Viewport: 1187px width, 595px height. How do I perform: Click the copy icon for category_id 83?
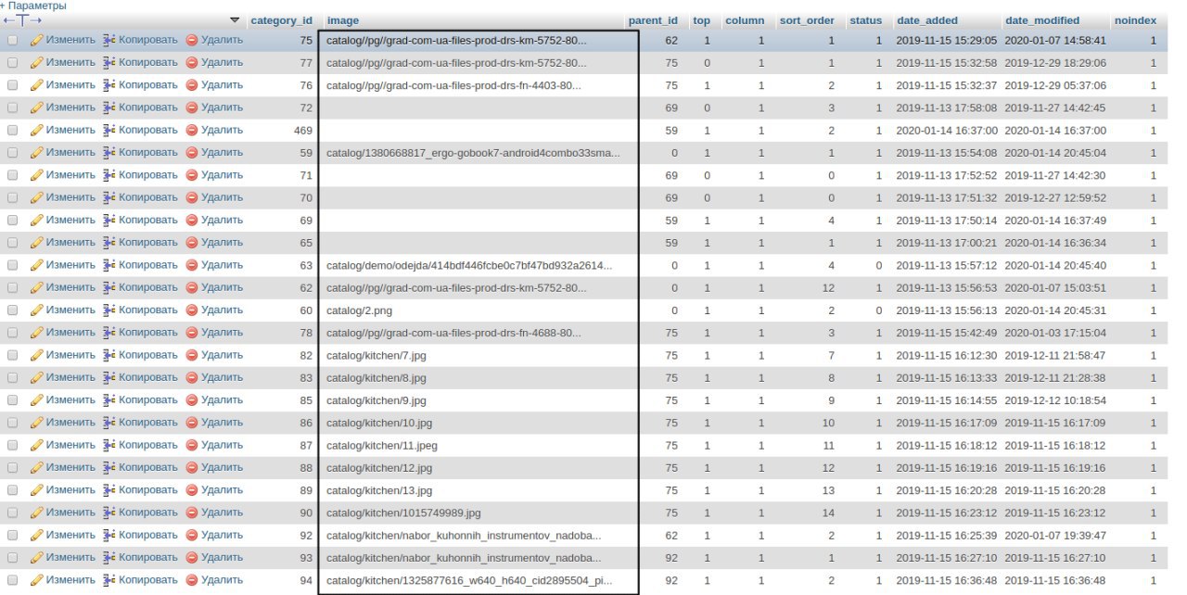click(109, 377)
